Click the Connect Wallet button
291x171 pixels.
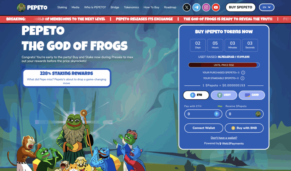click(x=203, y=128)
